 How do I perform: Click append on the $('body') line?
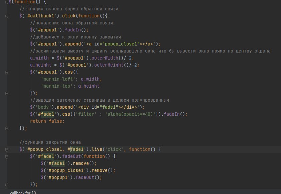click(65, 107)
